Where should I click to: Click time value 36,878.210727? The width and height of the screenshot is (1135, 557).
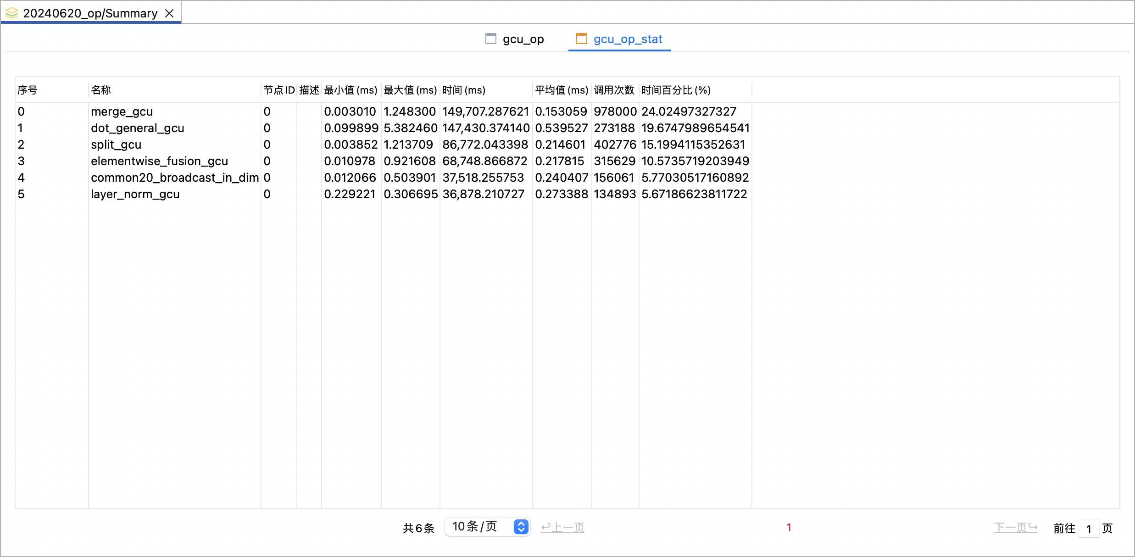(x=483, y=194)
